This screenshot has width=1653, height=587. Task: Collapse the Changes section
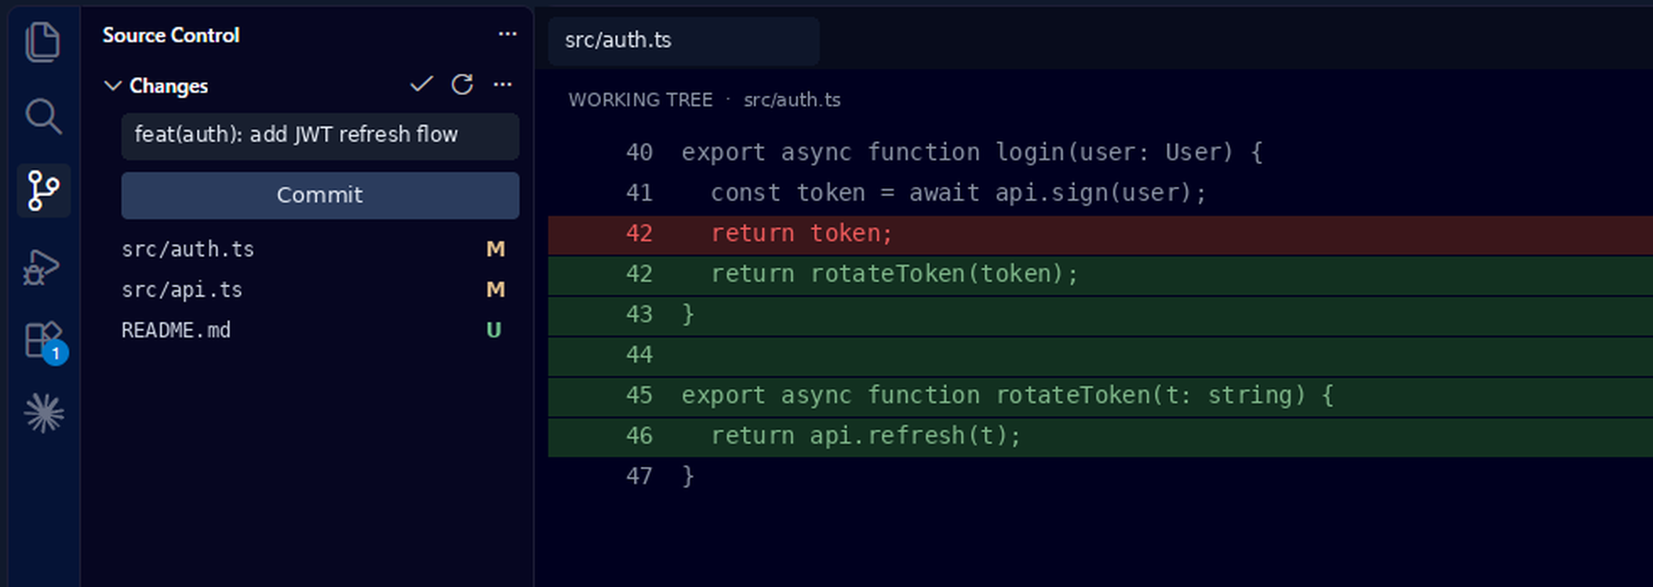[113, 86]
